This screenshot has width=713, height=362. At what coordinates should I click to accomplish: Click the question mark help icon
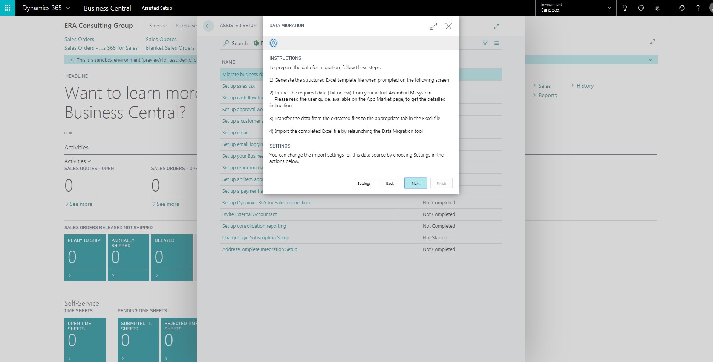pyautogui.click(x=698, y=8)
